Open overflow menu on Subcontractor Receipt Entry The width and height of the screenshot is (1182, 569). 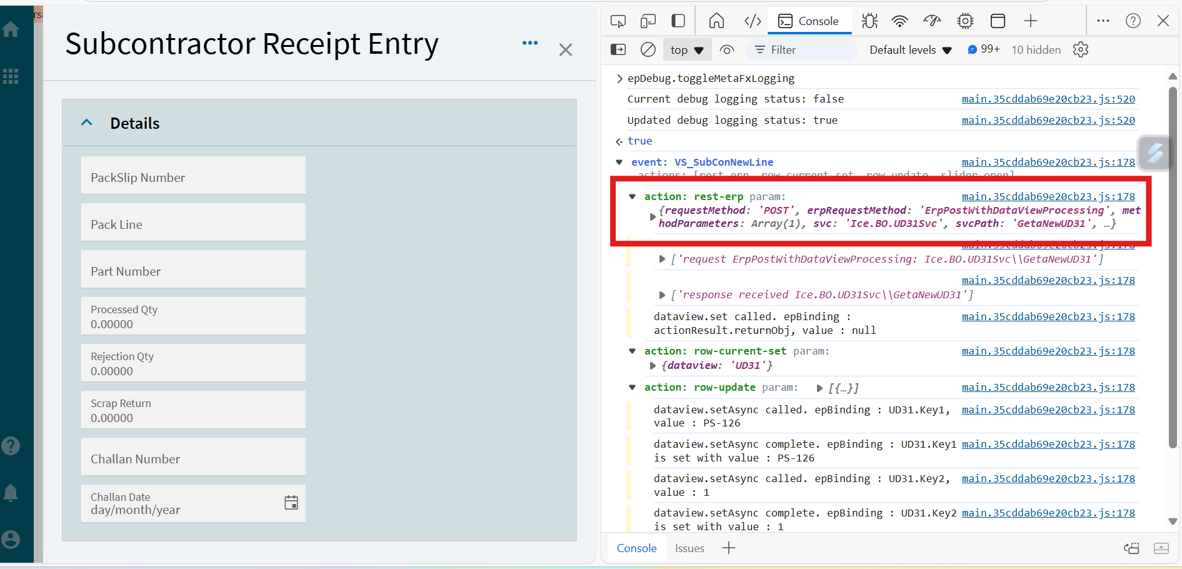point(530,43)
